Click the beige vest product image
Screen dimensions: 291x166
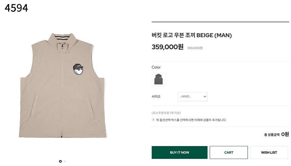tap(63, 101)
